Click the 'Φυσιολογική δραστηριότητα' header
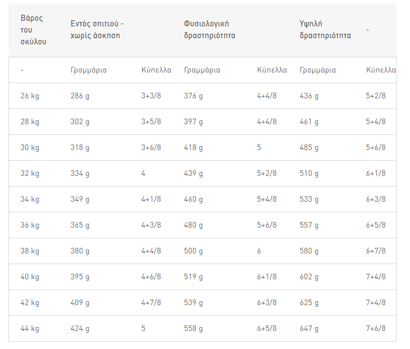Image resolution: width=410 pixels, height=349 pixels. coord(209,30)
